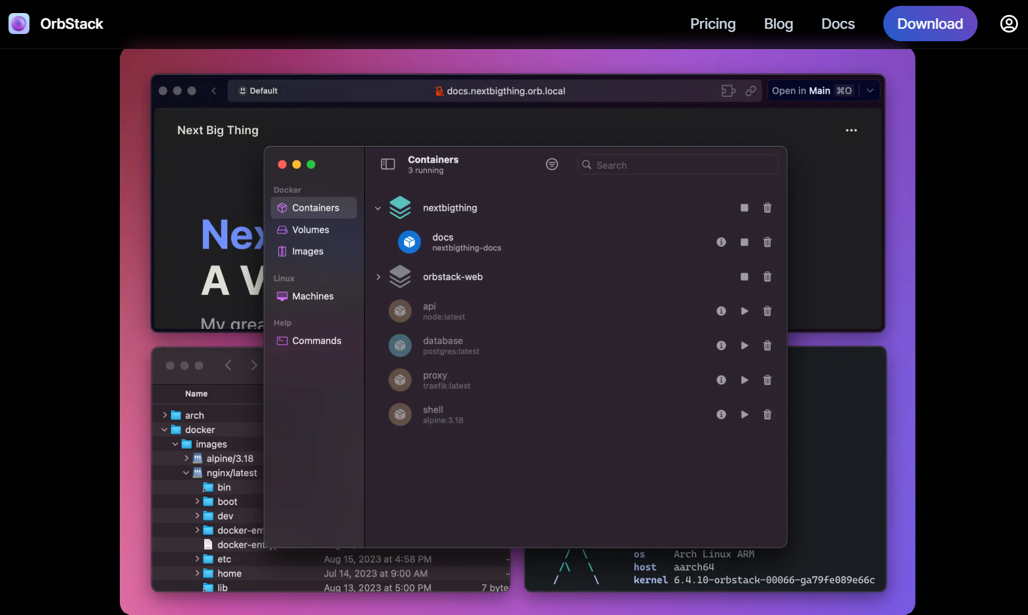
Task: Click Finder window back arrow
Action: click(x=228, y=365)
